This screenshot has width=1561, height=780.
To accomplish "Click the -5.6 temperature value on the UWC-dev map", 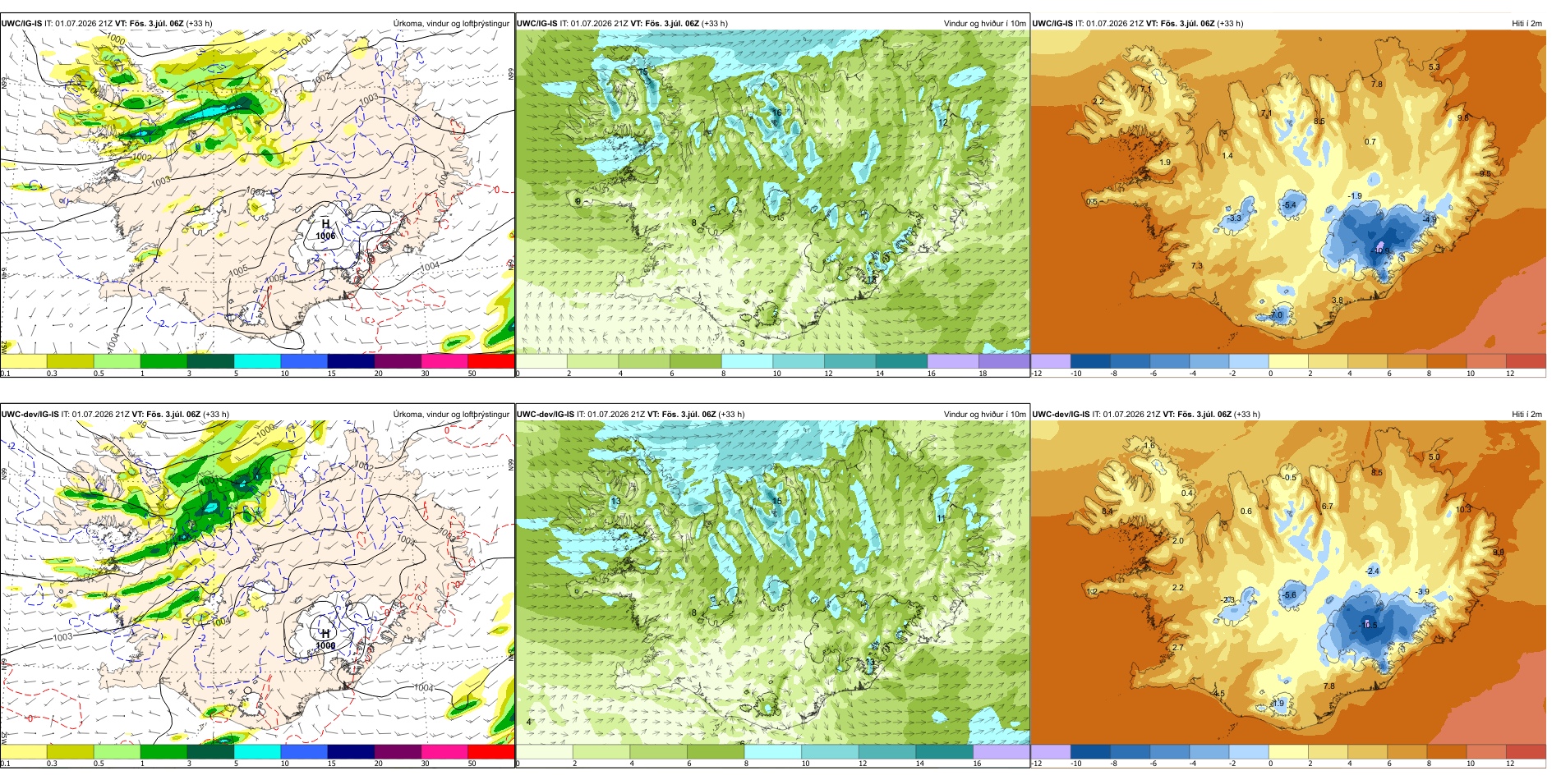I will coord(1289,595).
